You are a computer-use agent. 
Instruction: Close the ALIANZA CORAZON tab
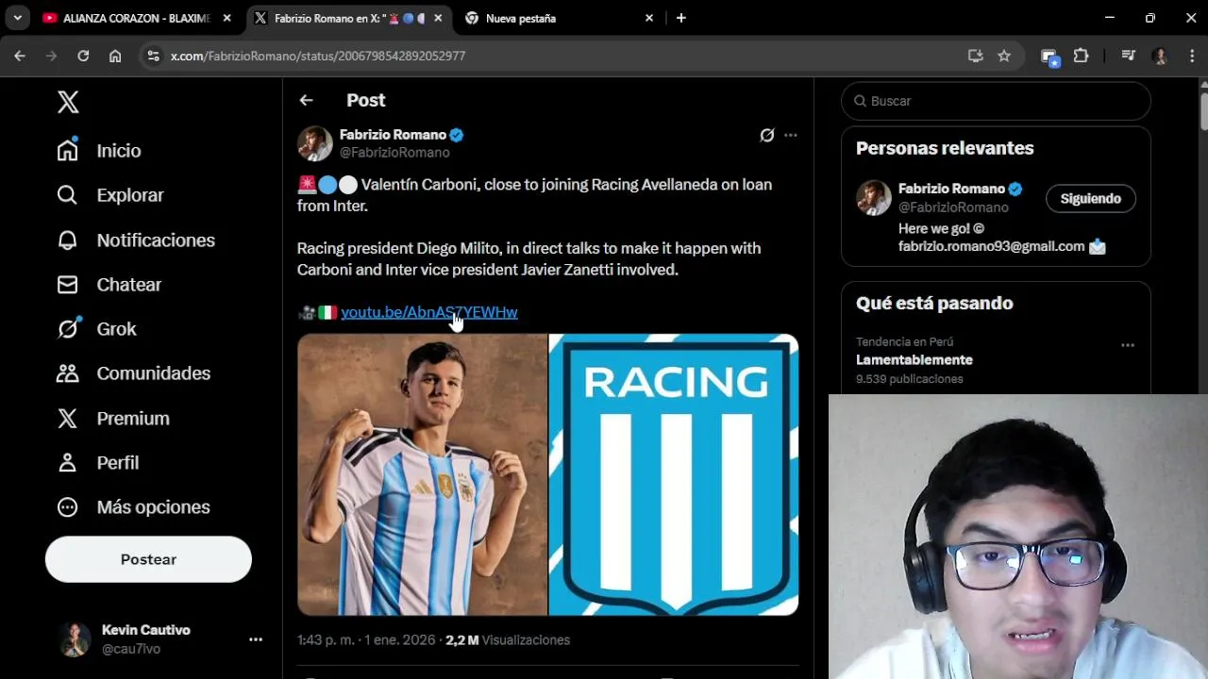pyautogui.click(x=226, y=18)
